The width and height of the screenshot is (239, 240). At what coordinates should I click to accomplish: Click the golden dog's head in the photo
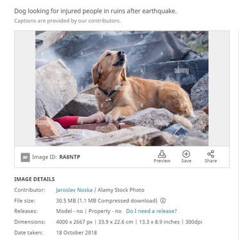pyautogui.click(x=111, y=64)
